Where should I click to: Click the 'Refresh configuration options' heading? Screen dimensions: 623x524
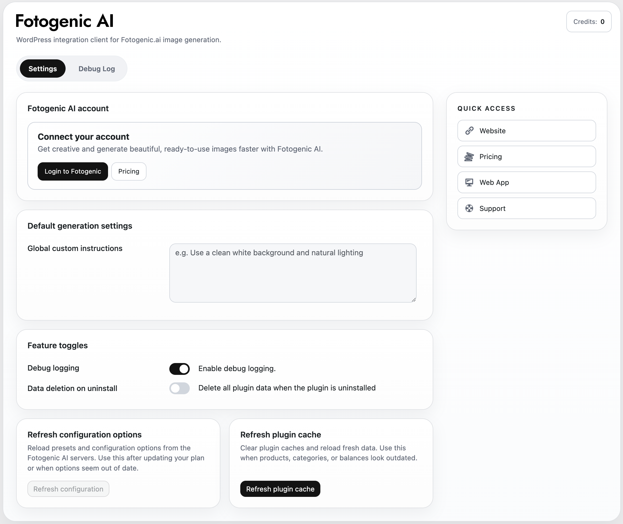(x=84, y=435)
